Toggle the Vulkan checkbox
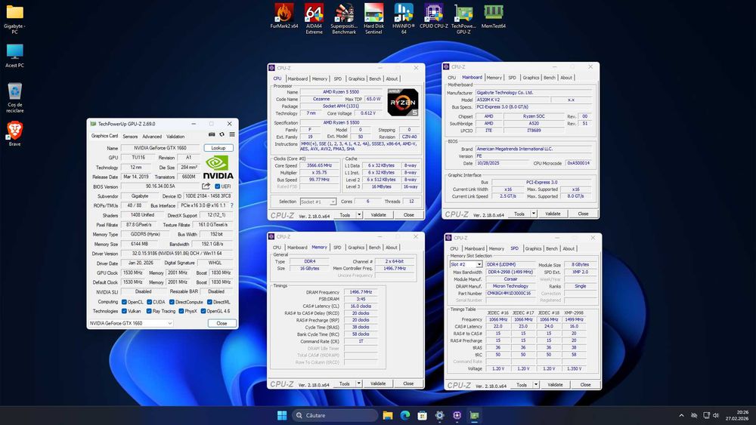Viewport: 756px width, 425px height. (x=125, y=312)
